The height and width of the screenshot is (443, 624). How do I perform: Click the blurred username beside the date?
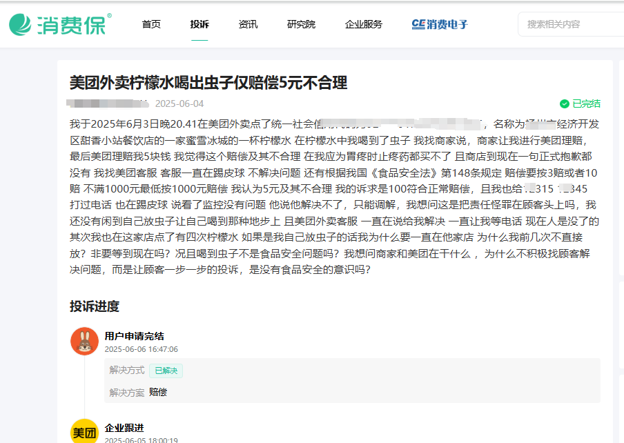point(108,104)
